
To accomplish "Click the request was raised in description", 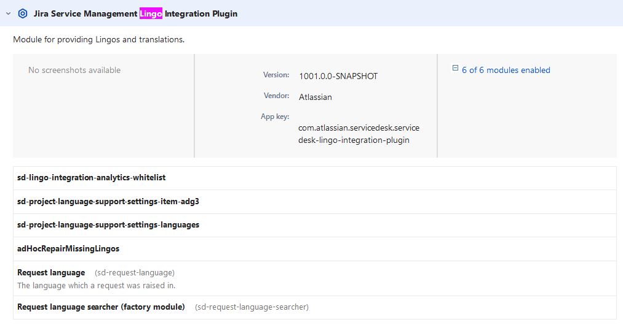I will point(96,285).
